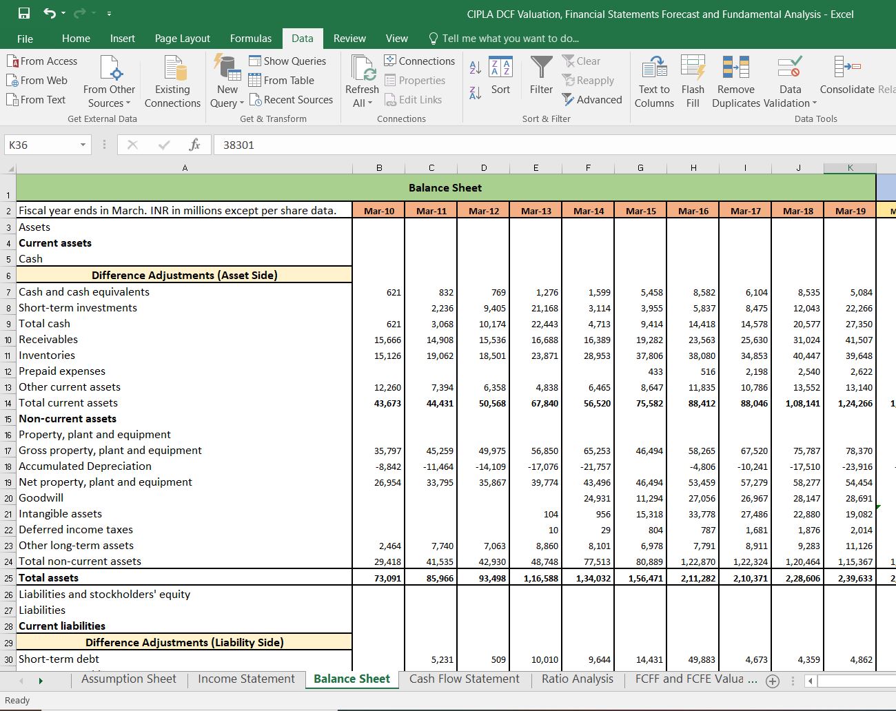Image resolution: width=896 pixels, height=711 pixels.
Task: Click the Select All corner triangle
Action: 9,168
